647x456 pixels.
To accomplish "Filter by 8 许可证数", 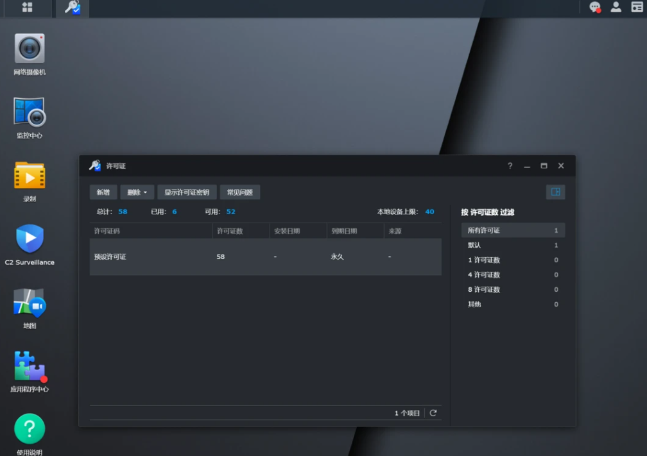I will pos(513,289).
